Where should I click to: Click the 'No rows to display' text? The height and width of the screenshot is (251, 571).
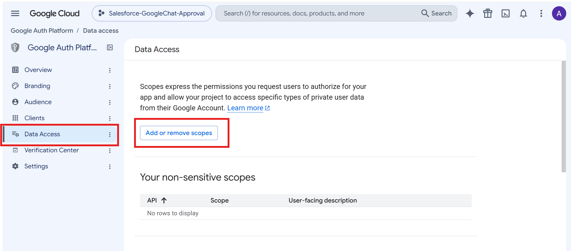coord(173,213)
